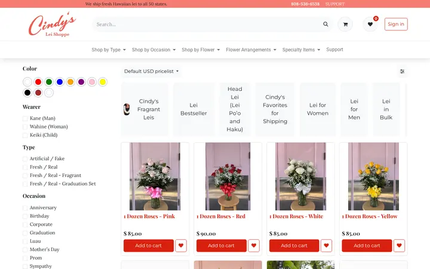Select the Anniversary occasion checkbox
The width and height of the screenshot is (430, 269).
25,208
